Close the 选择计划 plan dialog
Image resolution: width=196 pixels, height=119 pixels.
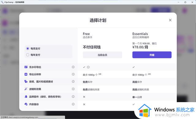click(x=170, y=20)
